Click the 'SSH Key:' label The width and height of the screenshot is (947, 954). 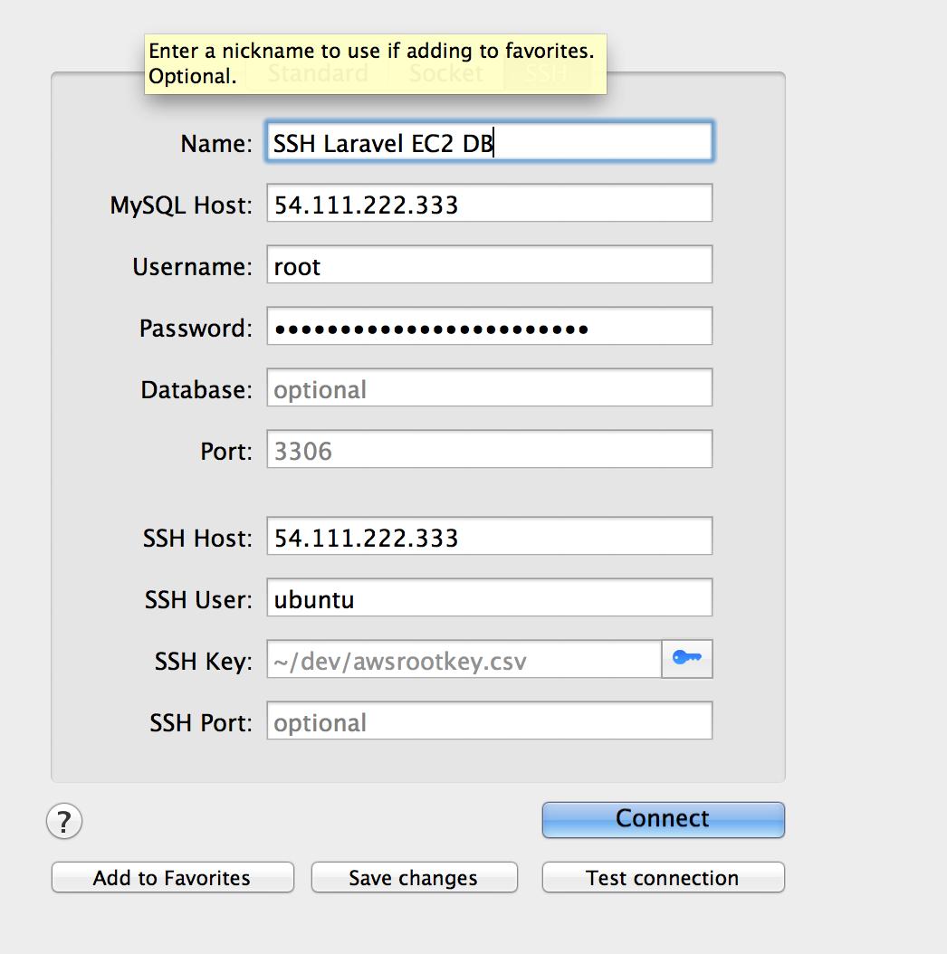(204, 662)
